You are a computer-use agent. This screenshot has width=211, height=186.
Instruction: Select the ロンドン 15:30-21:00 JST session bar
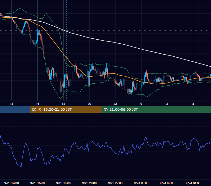coord(66,109)
